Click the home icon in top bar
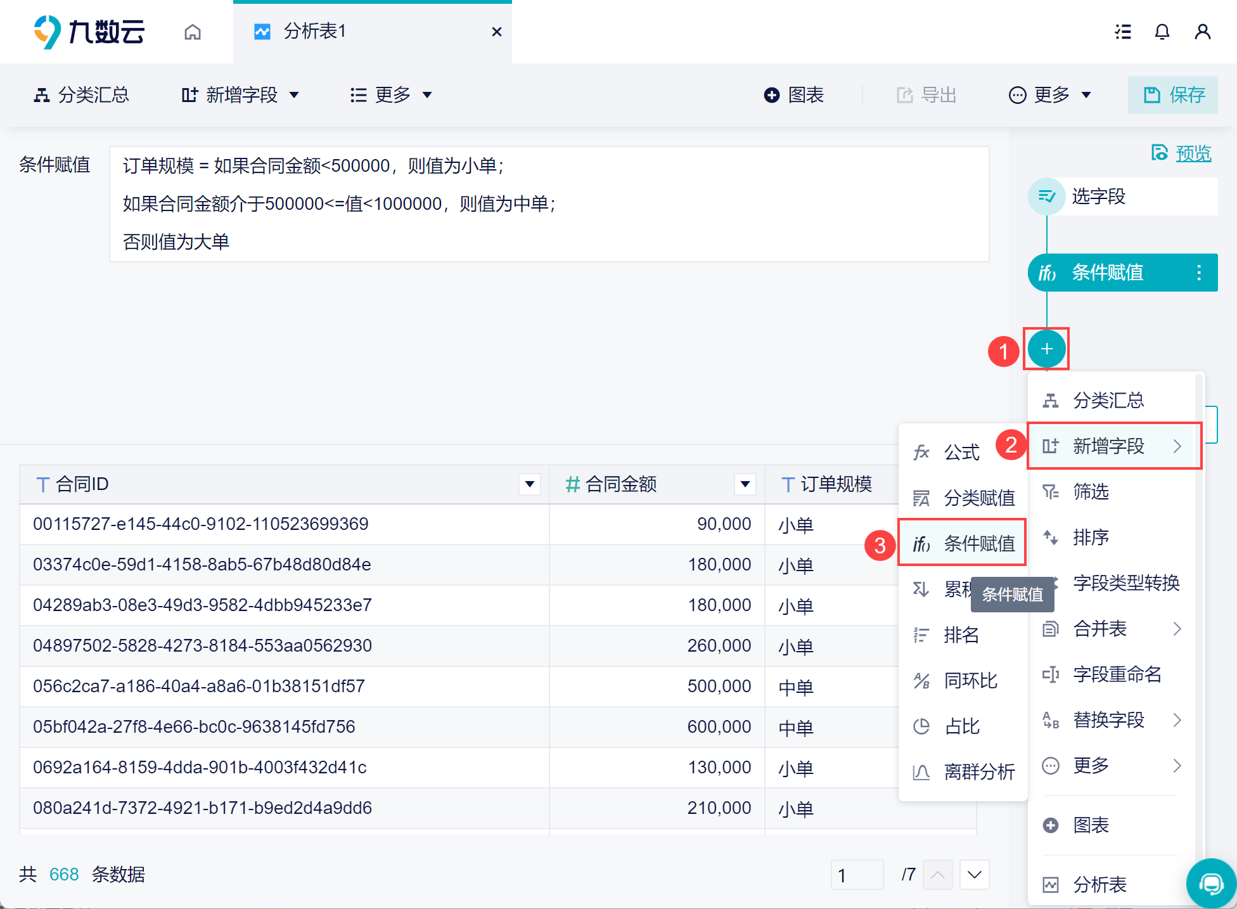The image size is (1237, 909). pyautogui.click(x=193, y=32)
